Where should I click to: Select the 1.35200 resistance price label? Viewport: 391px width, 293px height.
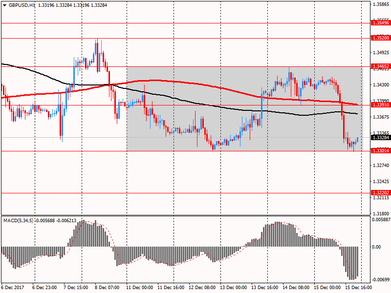pyautogui.click(x=381, y=38)
